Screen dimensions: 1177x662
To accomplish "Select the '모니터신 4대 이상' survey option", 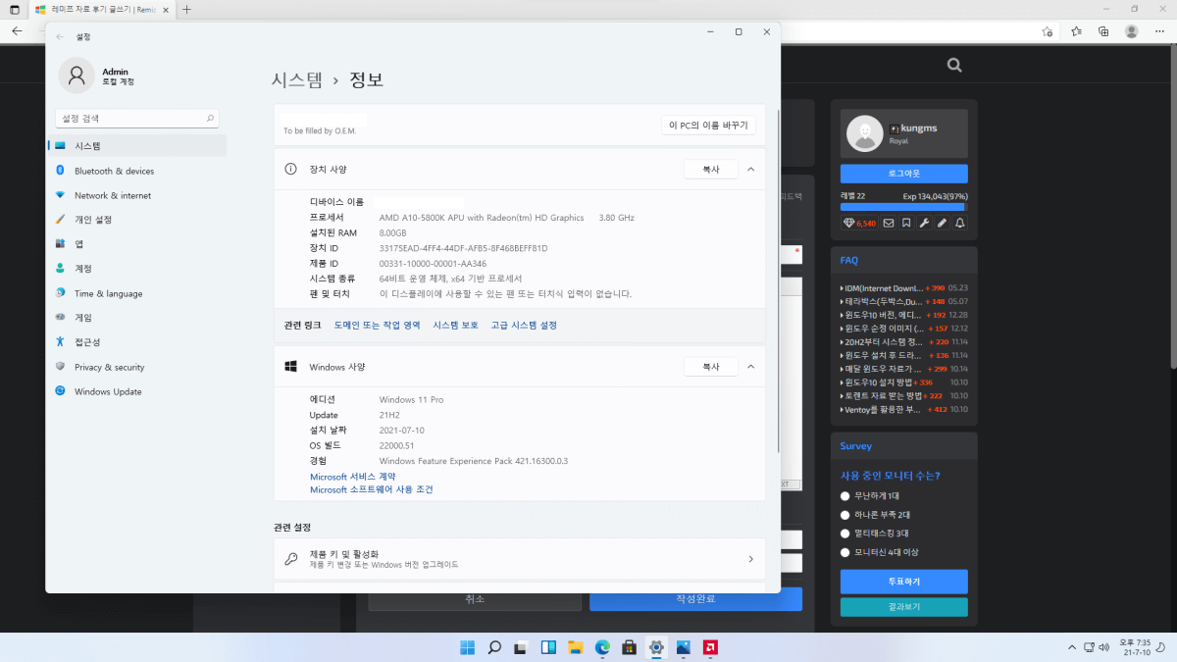I will tap(845, 552).
